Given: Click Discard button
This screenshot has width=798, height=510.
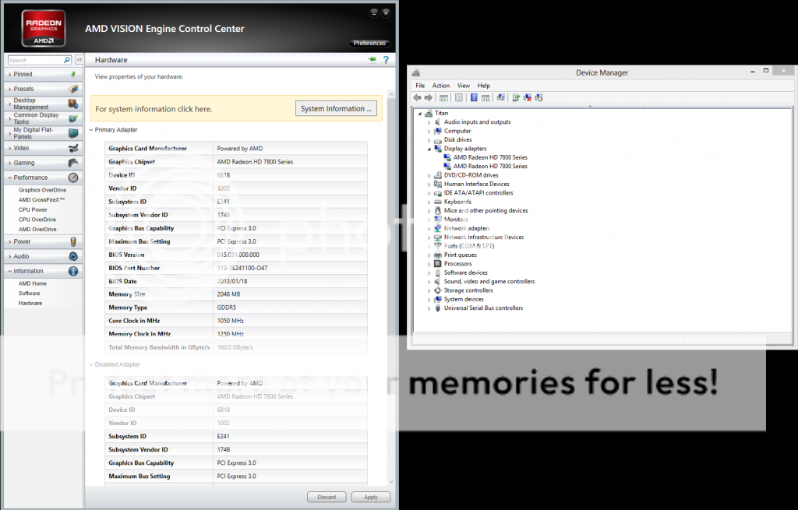Looking at the screenshot, I should 327,497.
